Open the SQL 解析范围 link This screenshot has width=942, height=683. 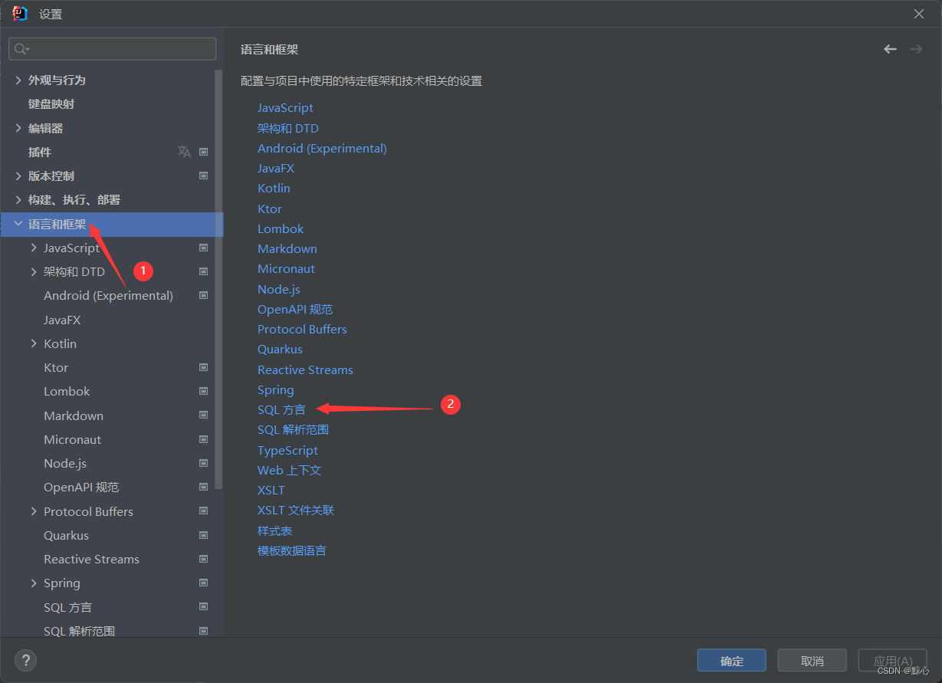(x=293, y=429)
